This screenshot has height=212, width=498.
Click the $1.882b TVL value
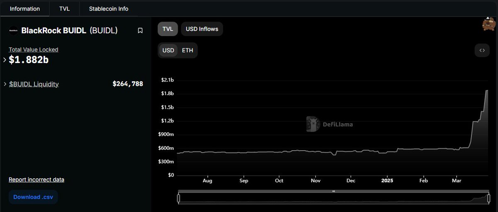pyautogui.click(x=29, y=60)
